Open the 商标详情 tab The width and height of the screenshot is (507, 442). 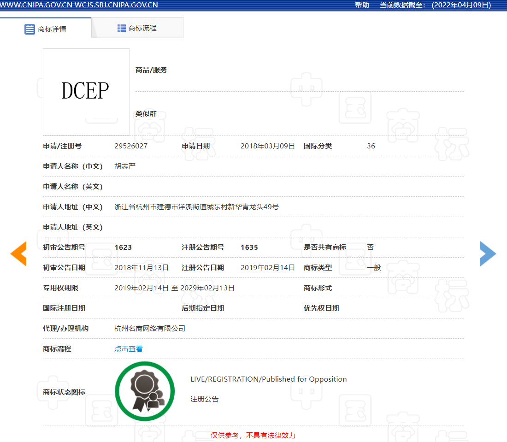(x=46, y=28)
